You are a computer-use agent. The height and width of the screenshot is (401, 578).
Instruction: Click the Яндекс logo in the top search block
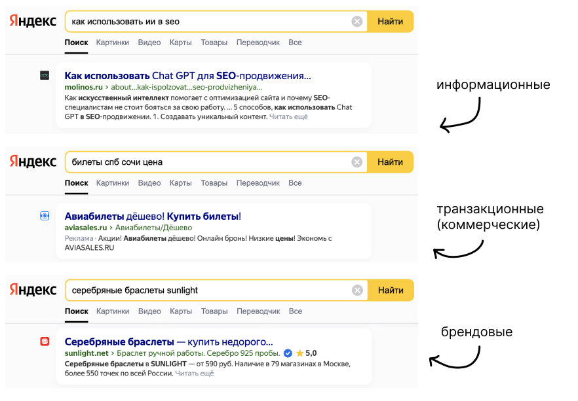(33, 20)
